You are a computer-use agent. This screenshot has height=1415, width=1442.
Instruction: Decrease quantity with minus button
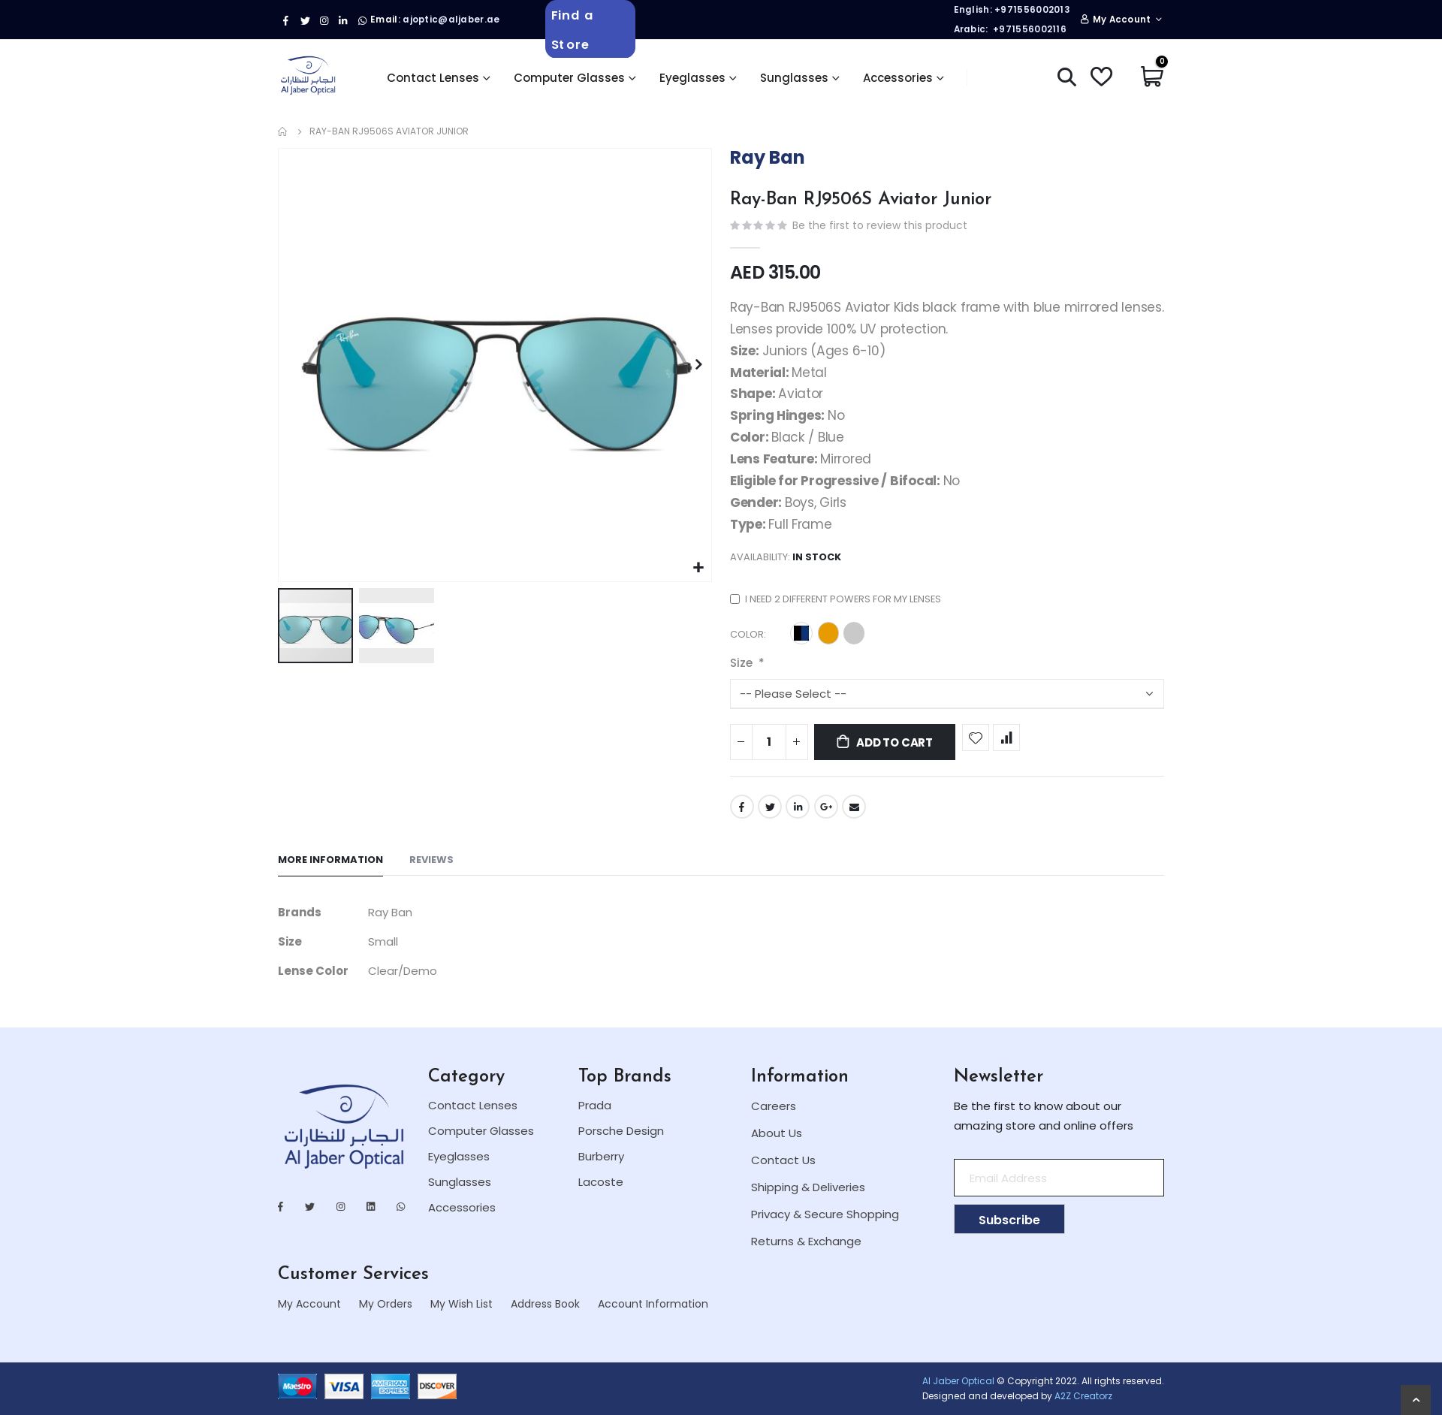click(x=741, y=742)
